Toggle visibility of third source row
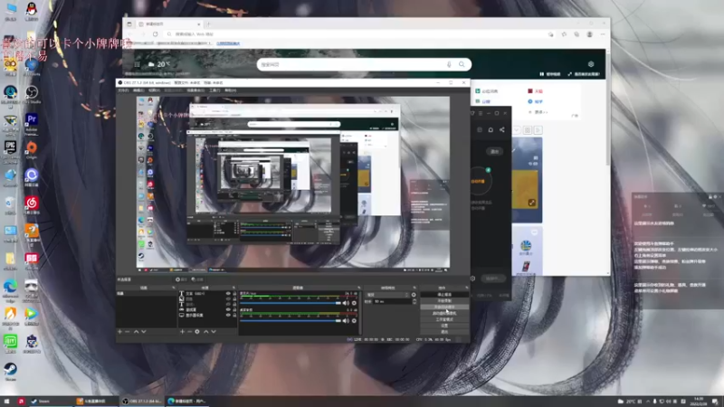The width and height of the screenshot is (724, 407). tap(228, 305)
